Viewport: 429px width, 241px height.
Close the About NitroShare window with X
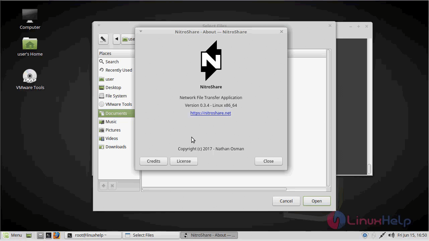tap(282, 31)
